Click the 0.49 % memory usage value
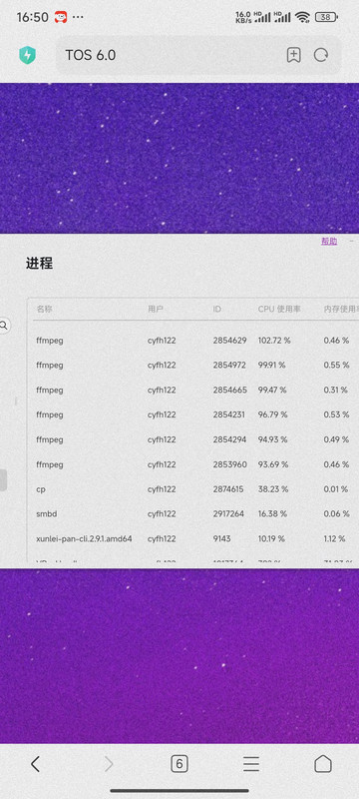This screenshot has width=359, height=799. [x=337, y=439]
